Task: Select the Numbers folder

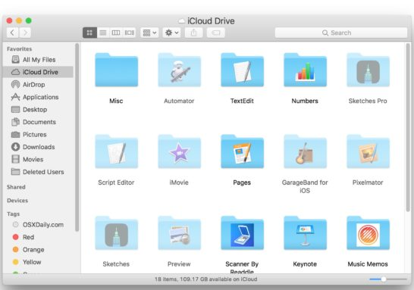Action: point(305,78)
